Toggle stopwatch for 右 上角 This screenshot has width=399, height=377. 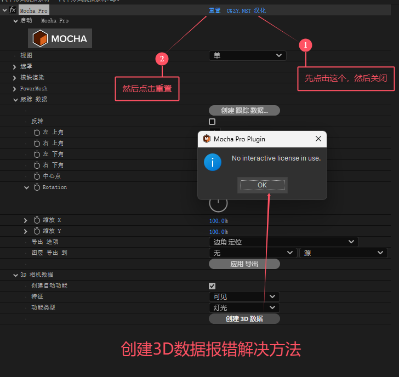coord(37,143)
